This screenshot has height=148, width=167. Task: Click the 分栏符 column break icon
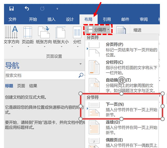tap(94, 67)
